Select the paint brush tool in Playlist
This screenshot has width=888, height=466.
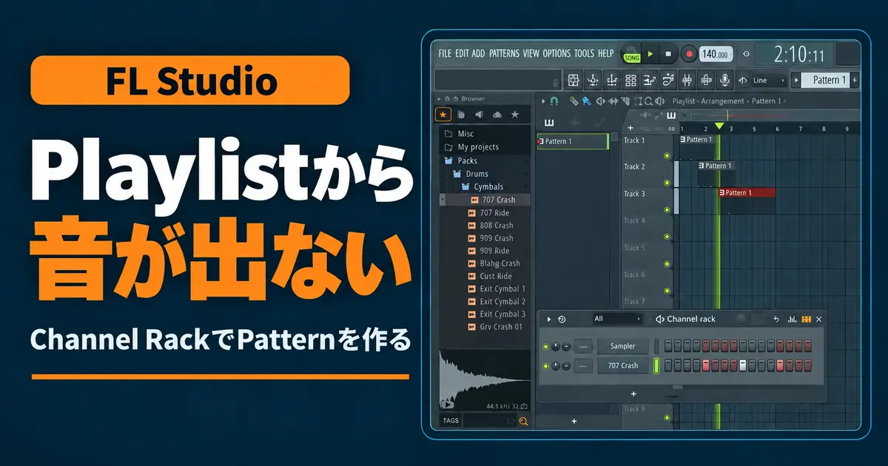pyautogui.click(x=586, y=101)
